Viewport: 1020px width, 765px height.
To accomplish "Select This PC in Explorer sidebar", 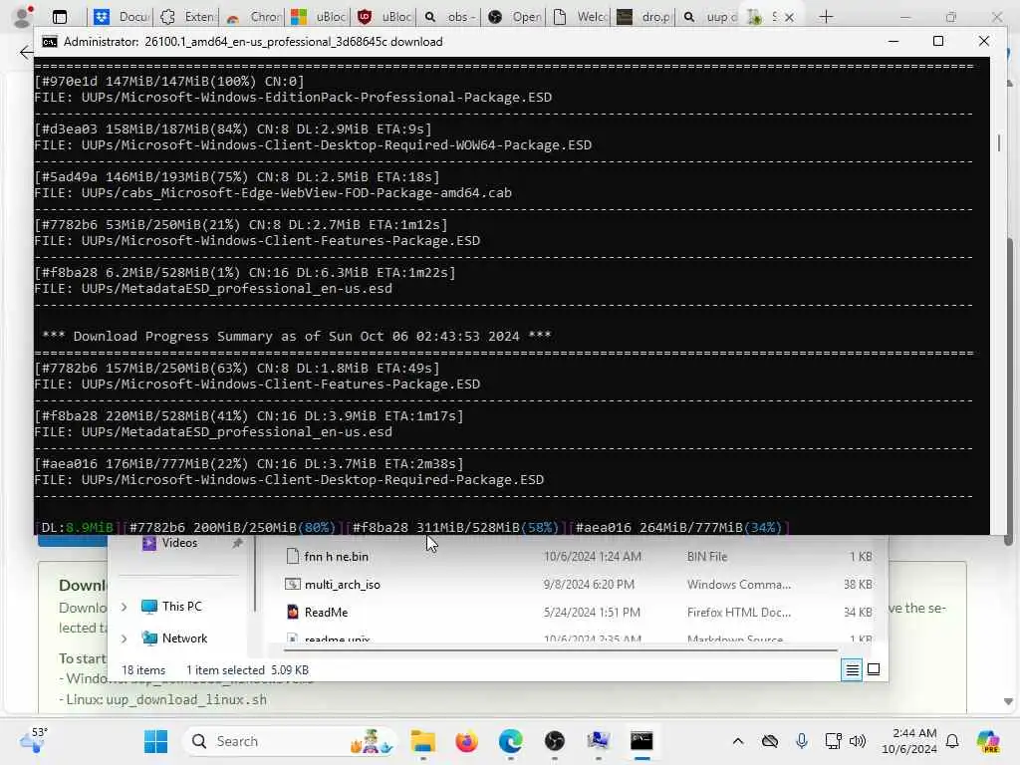I will (x=181, y=607).
